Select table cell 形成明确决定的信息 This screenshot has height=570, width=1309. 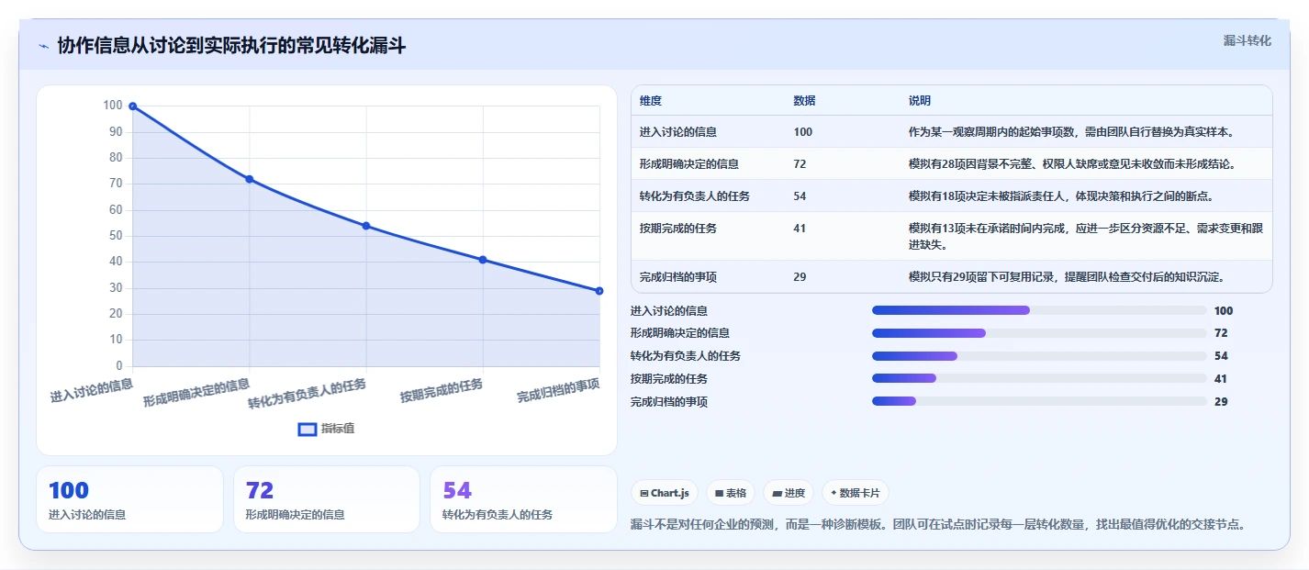pyautogui.click(x=689, y=164)
